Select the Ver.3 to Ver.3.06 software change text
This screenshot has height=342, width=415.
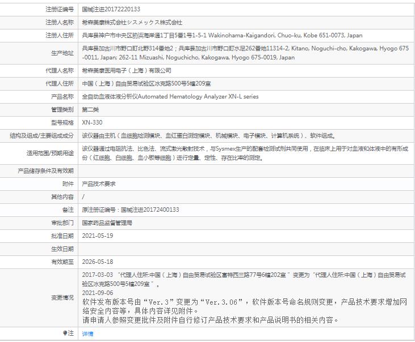coord(245,306)
